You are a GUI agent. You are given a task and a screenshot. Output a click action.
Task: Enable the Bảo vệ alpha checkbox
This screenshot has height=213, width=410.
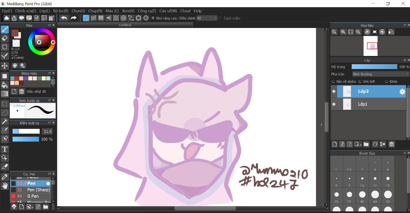(333, 82)
